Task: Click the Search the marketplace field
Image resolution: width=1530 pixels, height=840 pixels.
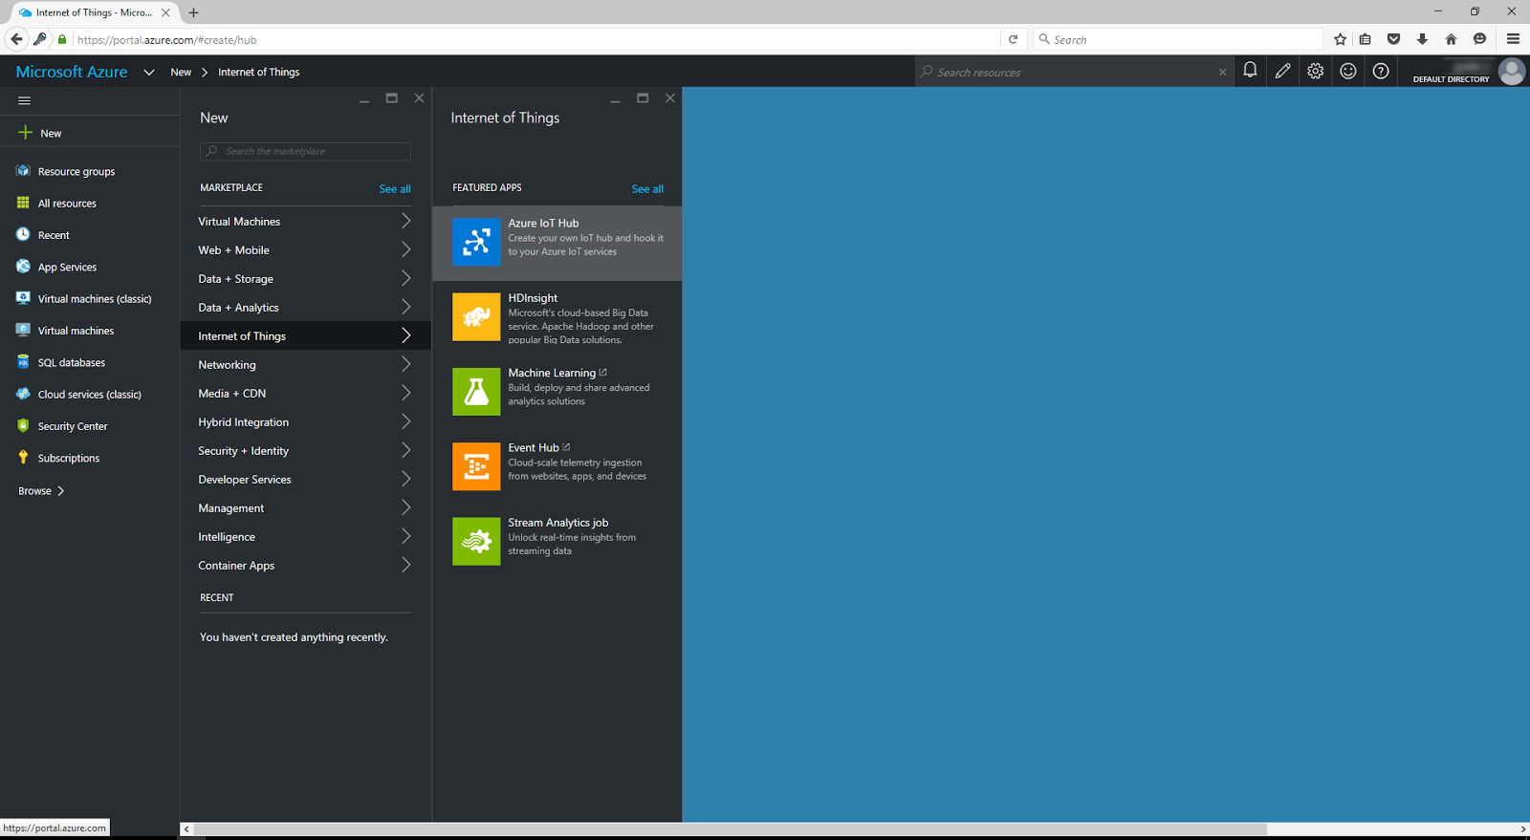Action: pos(305,151)
